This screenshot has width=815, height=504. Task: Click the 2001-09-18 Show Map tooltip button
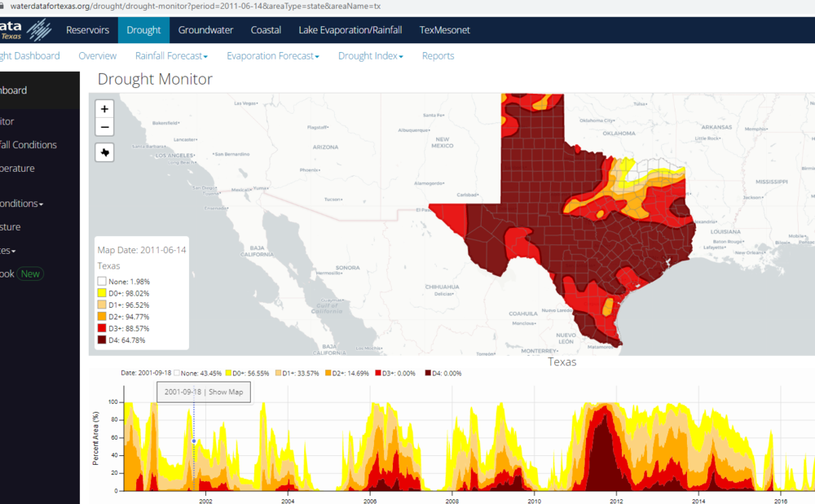point(204,392)
